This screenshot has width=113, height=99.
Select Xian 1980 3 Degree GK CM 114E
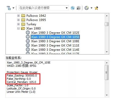55,50
